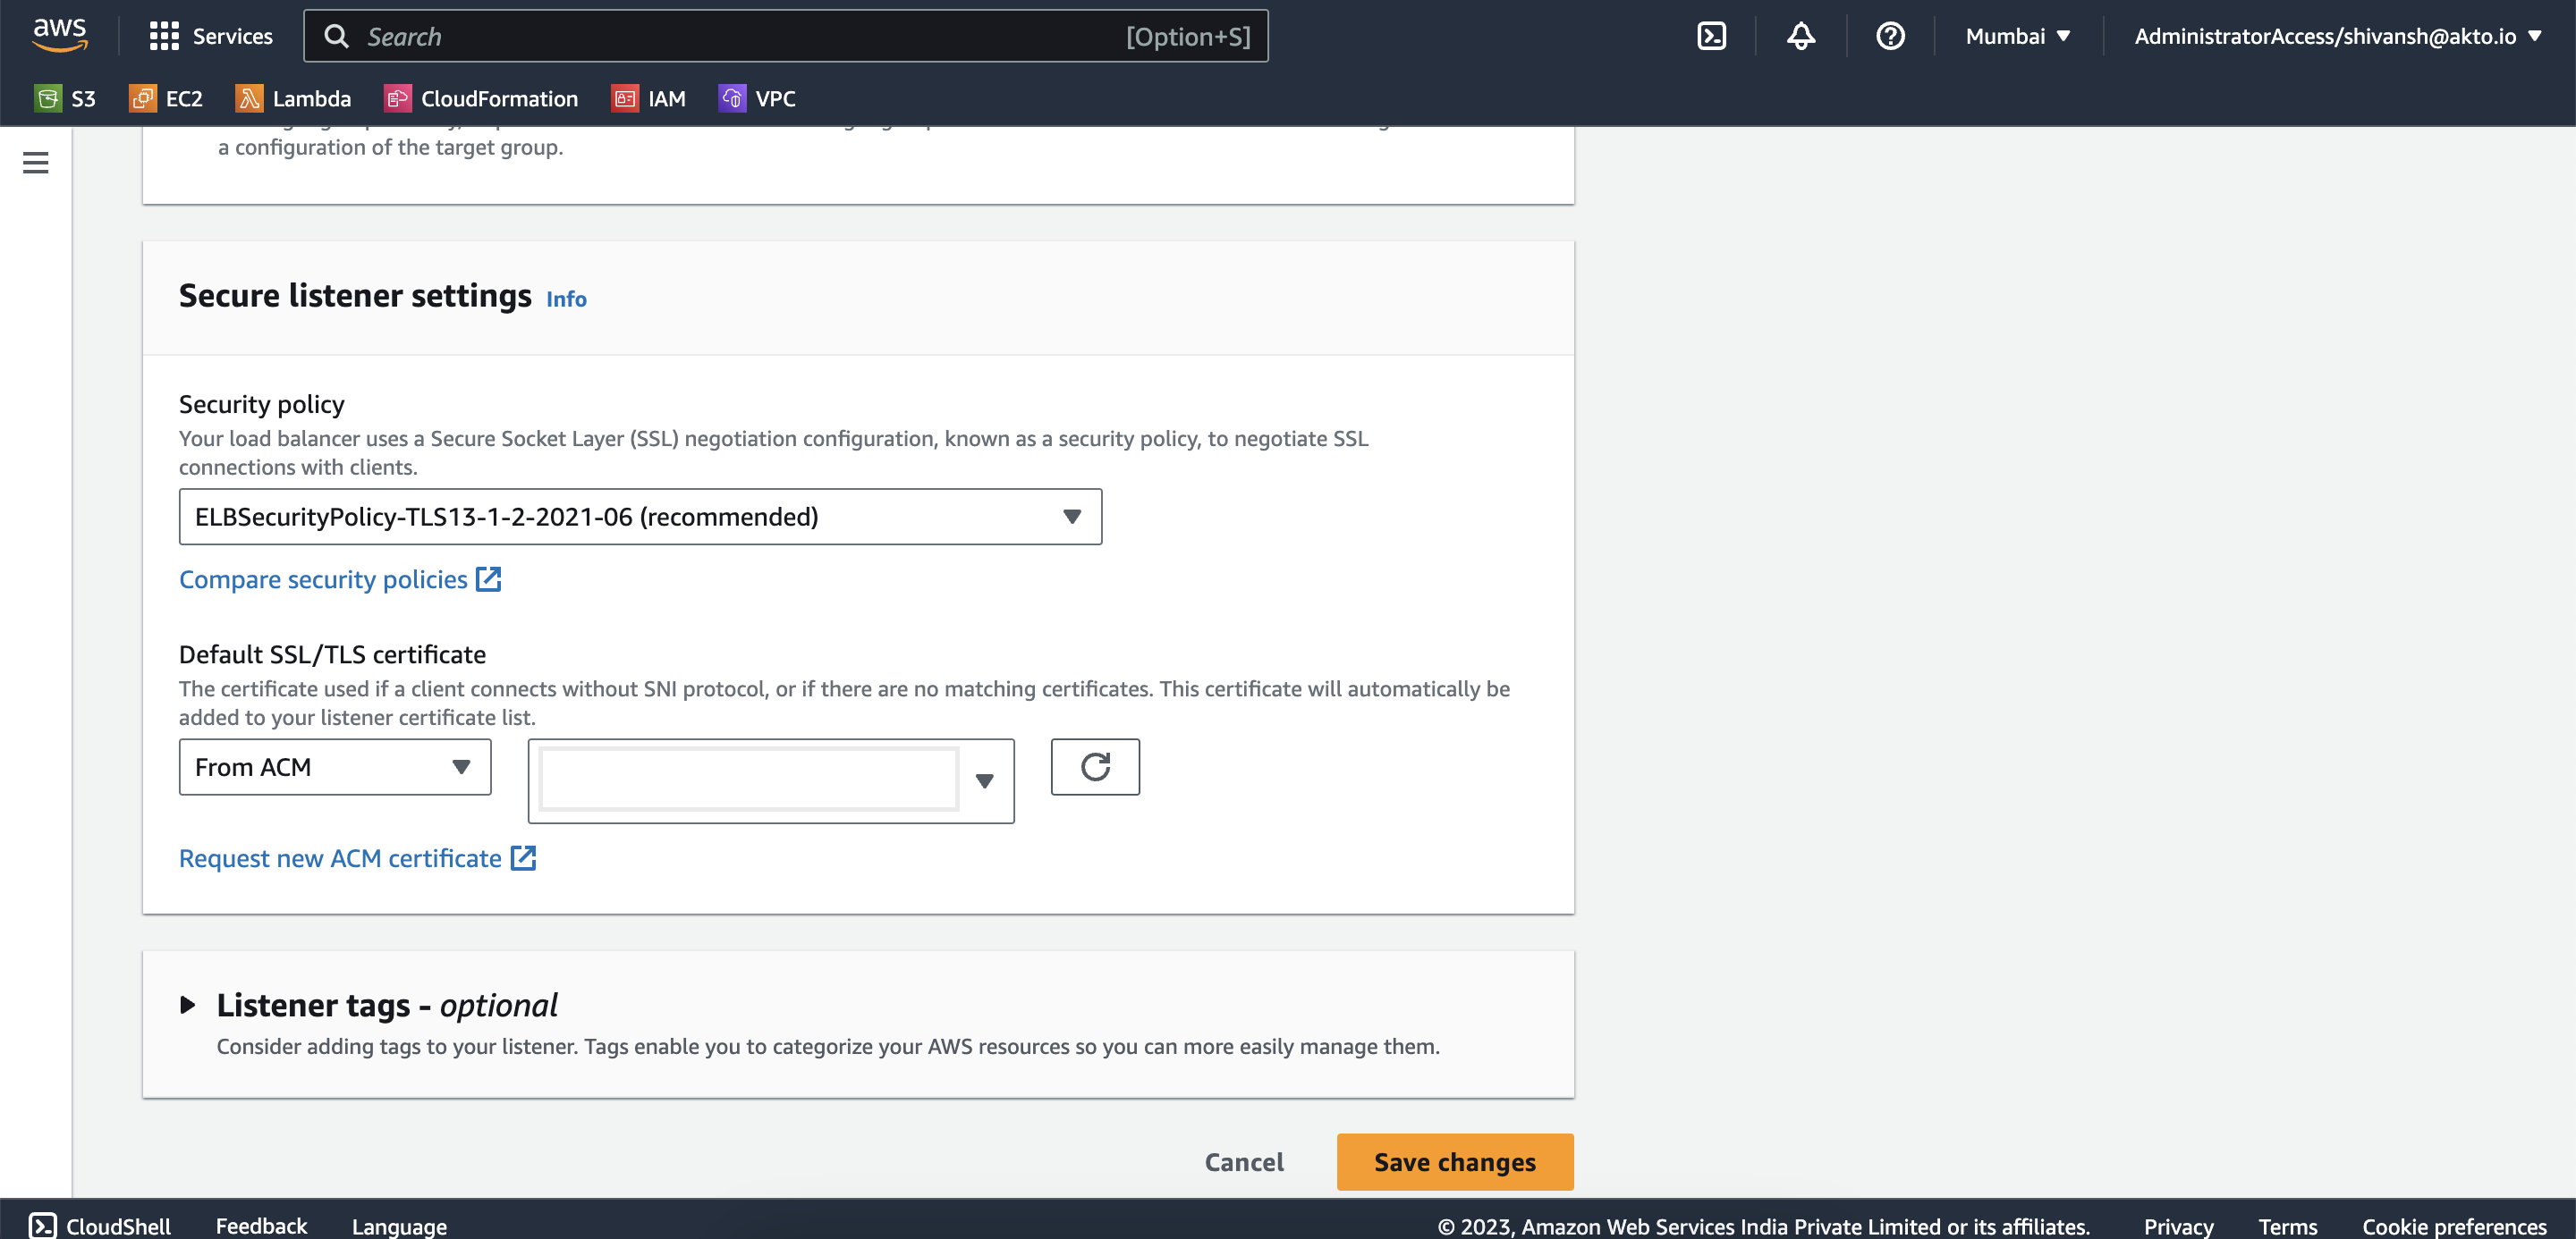
Task: Refresh the certificate list with the reload icon
Action: (x=1095, y=767)
